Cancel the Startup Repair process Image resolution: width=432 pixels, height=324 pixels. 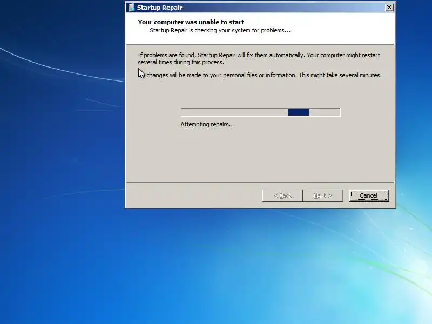[369, 195]
